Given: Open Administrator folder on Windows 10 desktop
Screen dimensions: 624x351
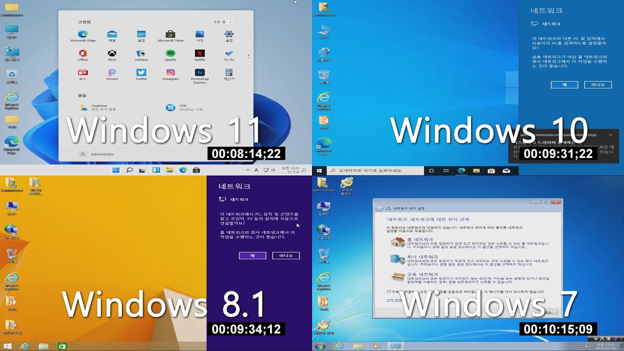Looking at the screenshot, I should point(324,9).
